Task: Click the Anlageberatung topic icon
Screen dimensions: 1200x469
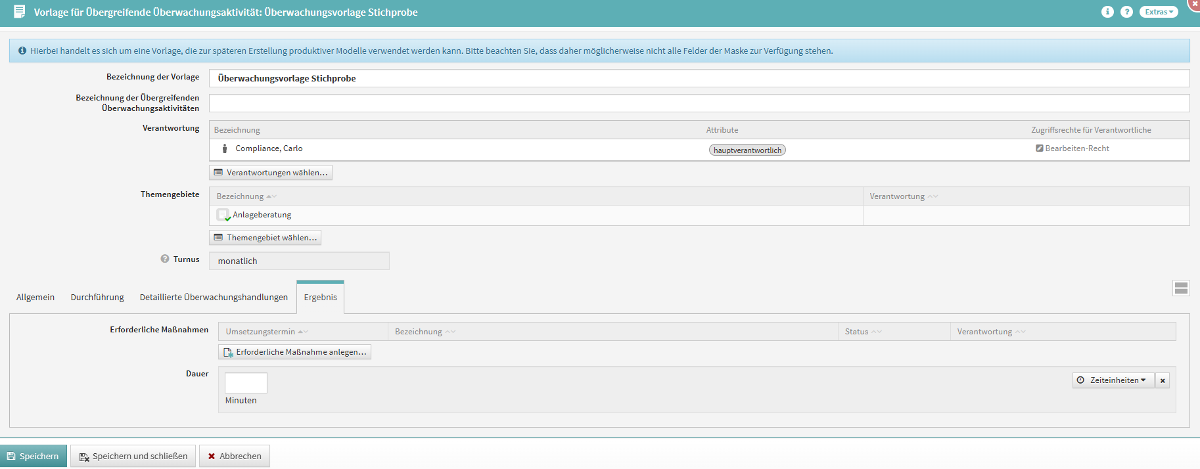Action: [223, 215]
